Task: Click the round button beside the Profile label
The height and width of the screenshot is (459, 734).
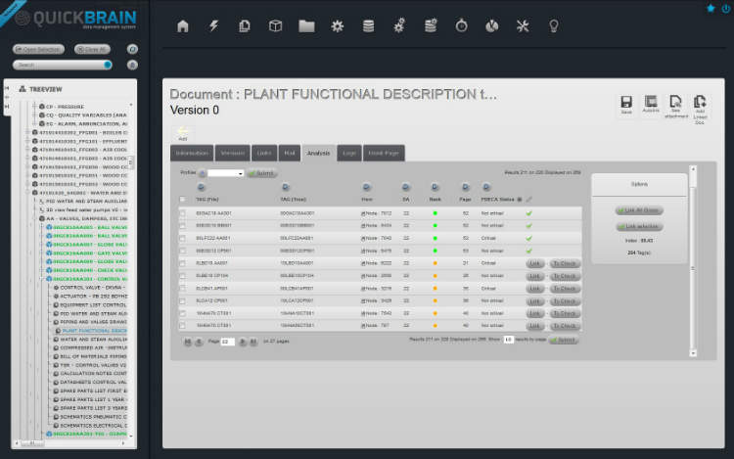Action: [x=203, y=173]
